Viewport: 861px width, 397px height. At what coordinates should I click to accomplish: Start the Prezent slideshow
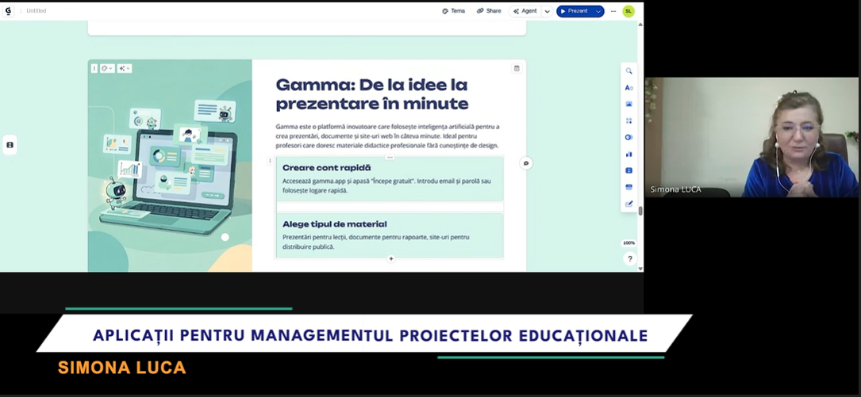(575, 11)
